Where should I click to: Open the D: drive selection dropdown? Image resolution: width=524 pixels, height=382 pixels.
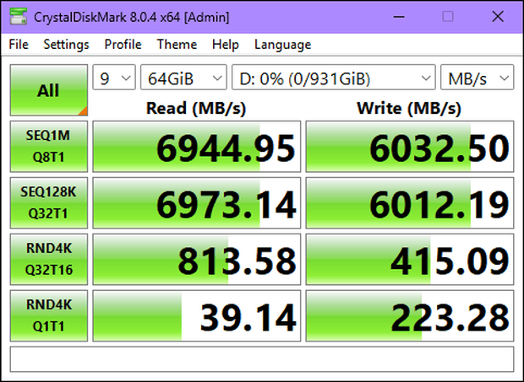tap(334, 78)
